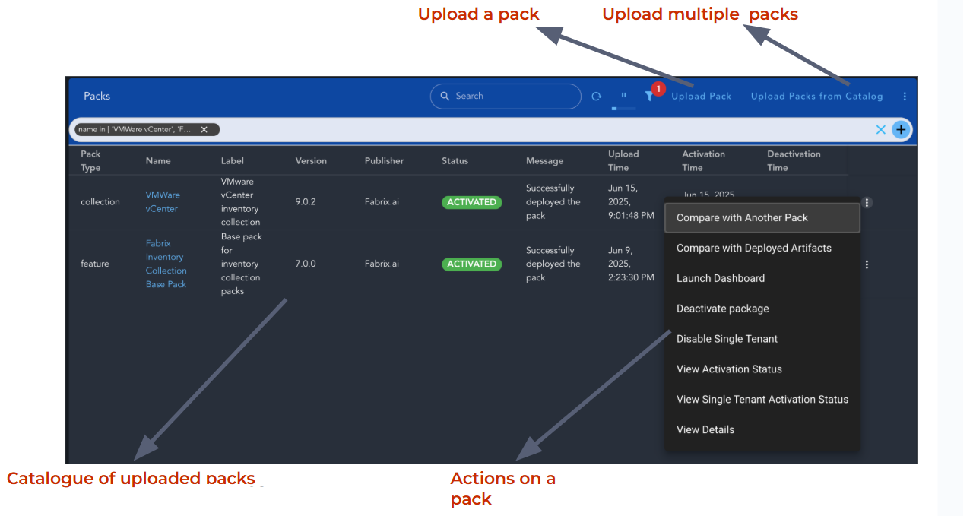Click the Upload Pack button
The height and width of the screenshot is (516, 973).
[x=701, y=97]
